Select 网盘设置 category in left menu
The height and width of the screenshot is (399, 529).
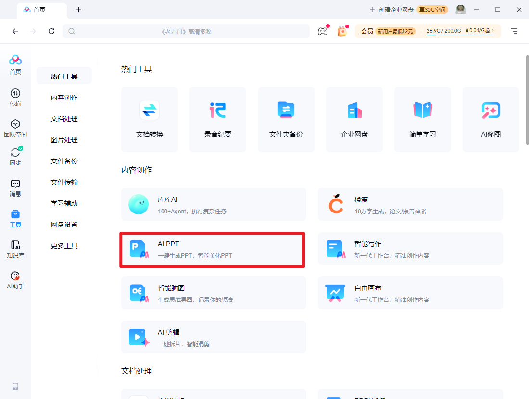click(x=64, y=224)
